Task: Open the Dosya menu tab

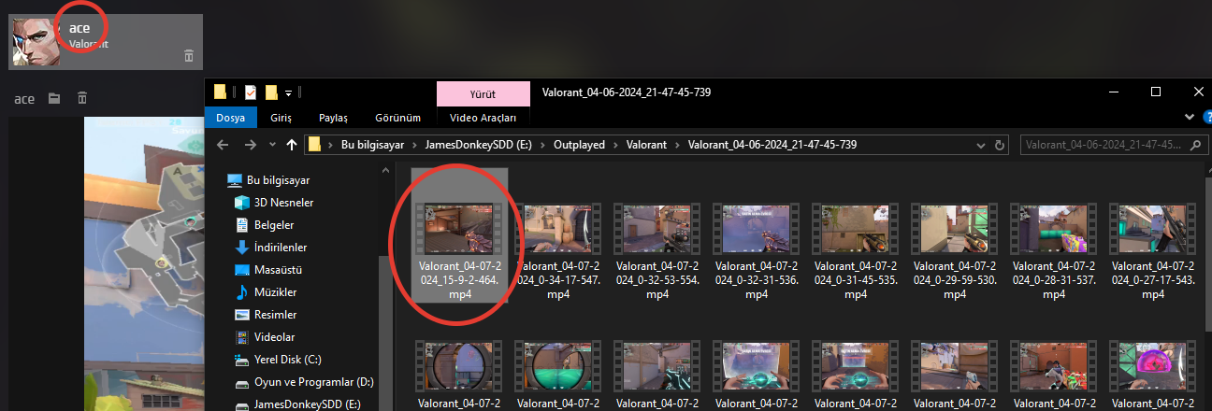Action: click(230, 118)
